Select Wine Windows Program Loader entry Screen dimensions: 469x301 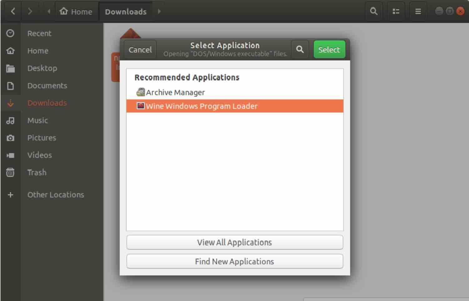tap(235, 106)
